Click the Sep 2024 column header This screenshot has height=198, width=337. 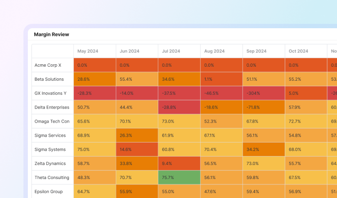256,51
